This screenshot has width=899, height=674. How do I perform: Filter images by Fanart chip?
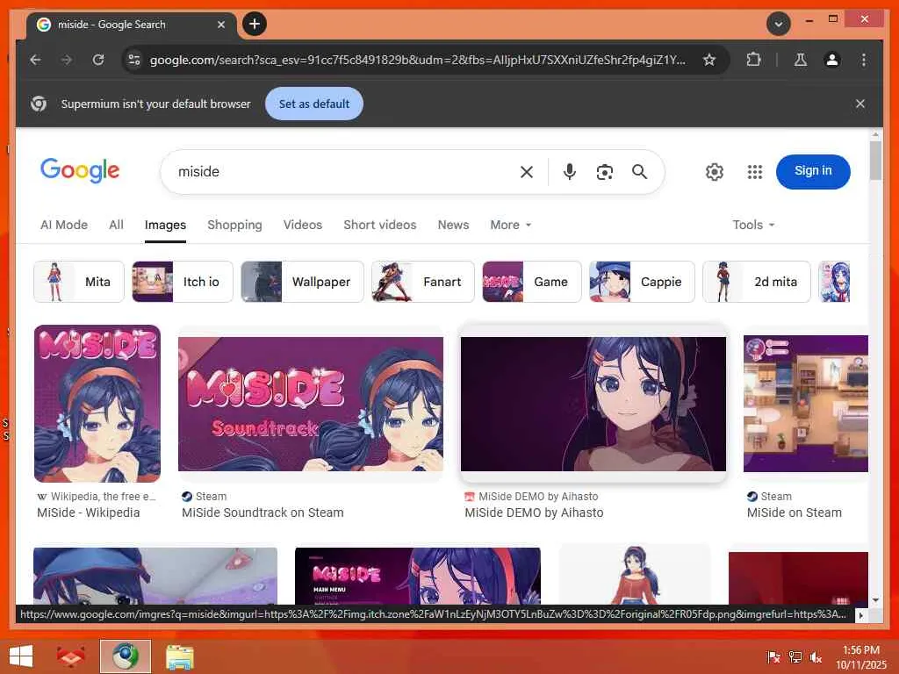click(x=423, y=282)
